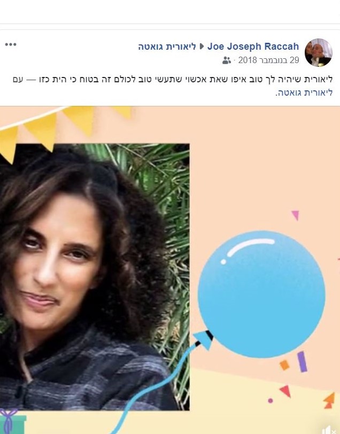Click the red confetti triangle under the balloon
The height and width of the screenshot is (434, 340).
pyautogui.click(x=285, y=391)
